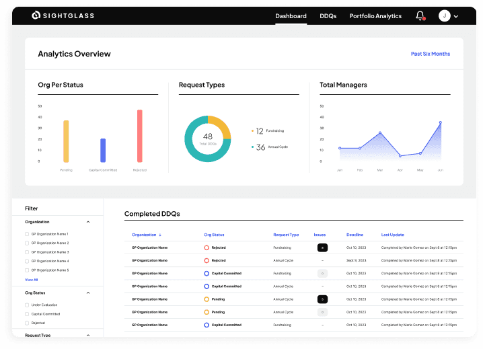Click the Sightglass logo icon
The width and height of the screenshot is (483, 349).
pyautogui.click(x=36, y=15)
